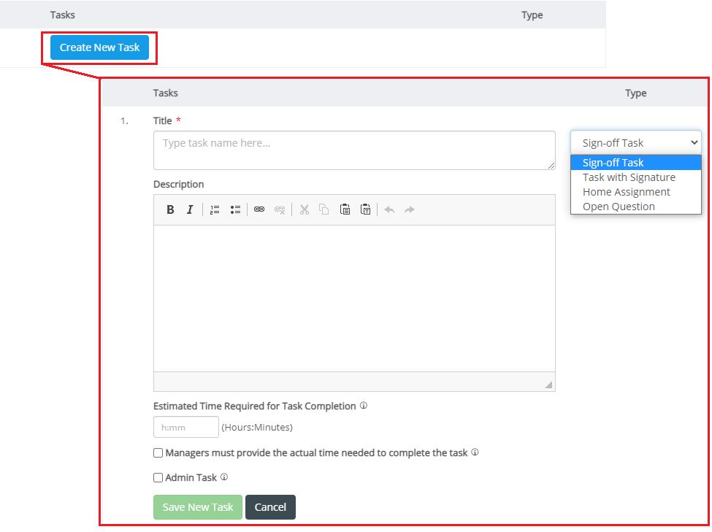Enable the Admin Task checkbox

pyautogui.click(x=158, y=477)
